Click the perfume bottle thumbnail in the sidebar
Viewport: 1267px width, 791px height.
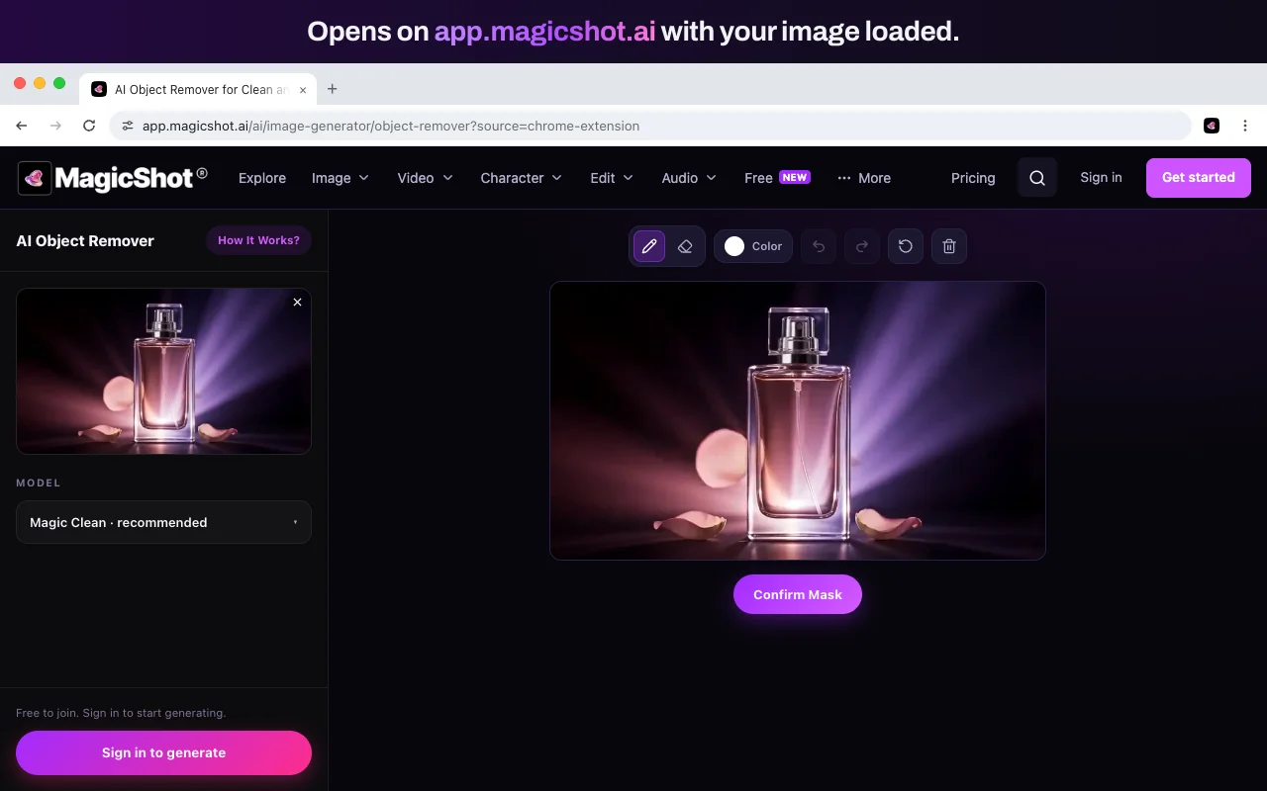pyautogui.click(x=163, y=371)
